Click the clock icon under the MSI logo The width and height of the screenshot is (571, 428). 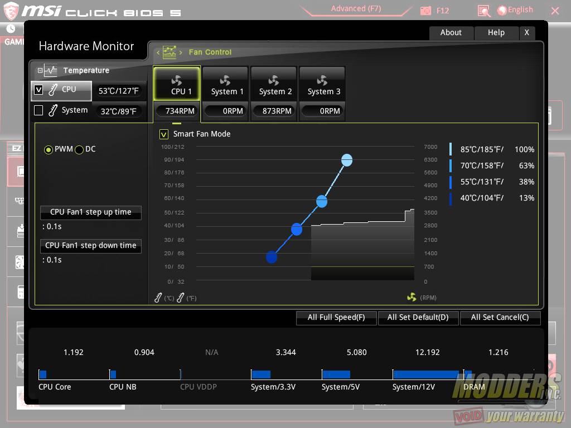point(11,28)
